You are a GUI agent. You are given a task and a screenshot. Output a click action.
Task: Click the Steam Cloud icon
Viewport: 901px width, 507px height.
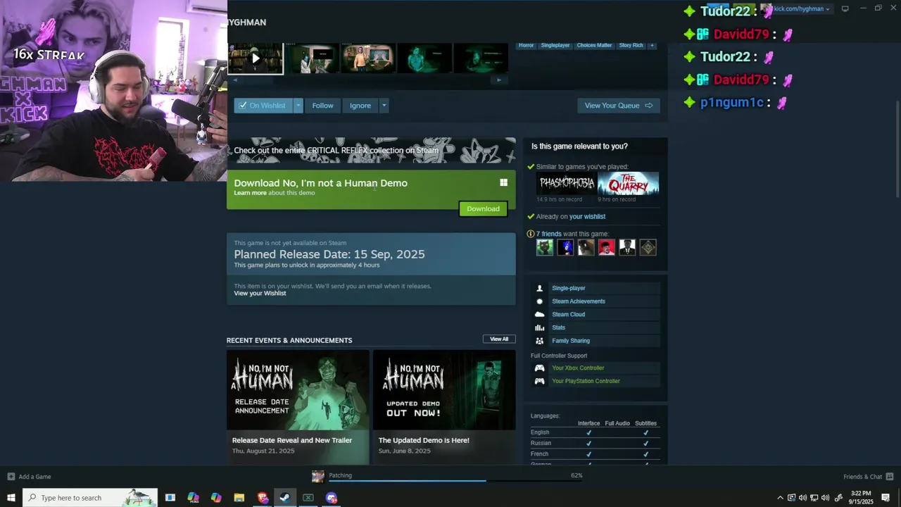point(539,315)
